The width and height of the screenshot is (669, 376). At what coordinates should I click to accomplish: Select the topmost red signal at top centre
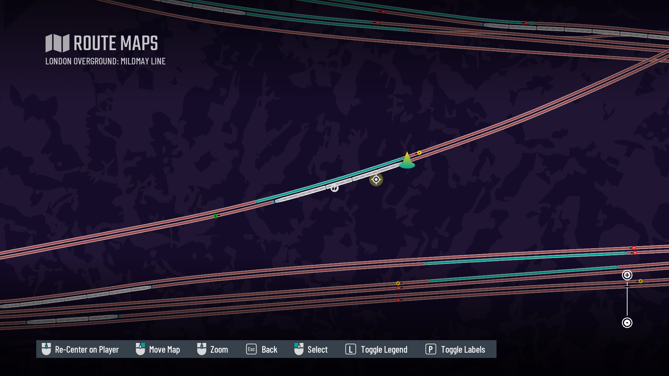coord(383,12)
